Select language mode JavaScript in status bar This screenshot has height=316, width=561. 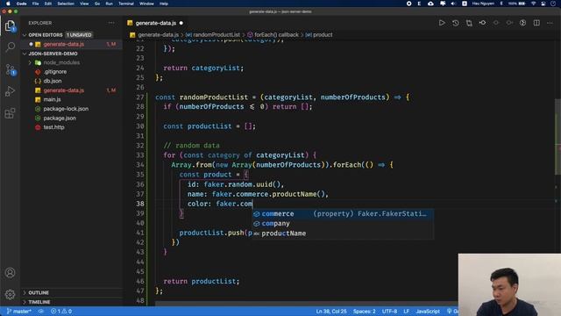pos(428,312)
